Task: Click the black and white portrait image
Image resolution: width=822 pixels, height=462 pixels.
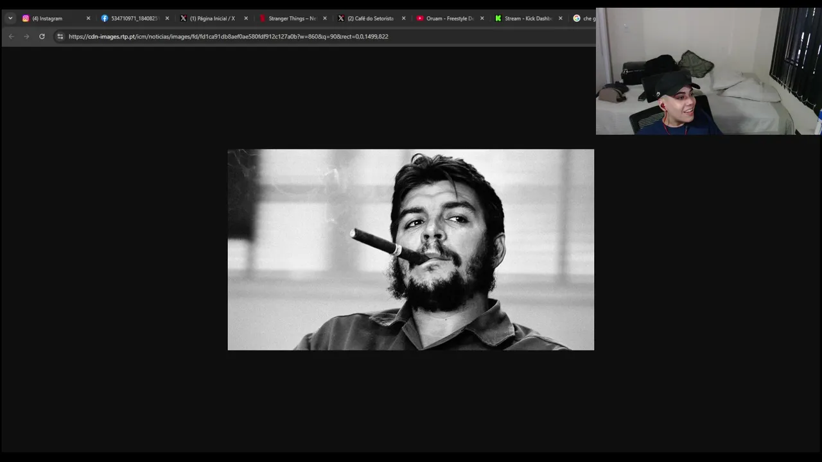Action: tap(411, 250)
